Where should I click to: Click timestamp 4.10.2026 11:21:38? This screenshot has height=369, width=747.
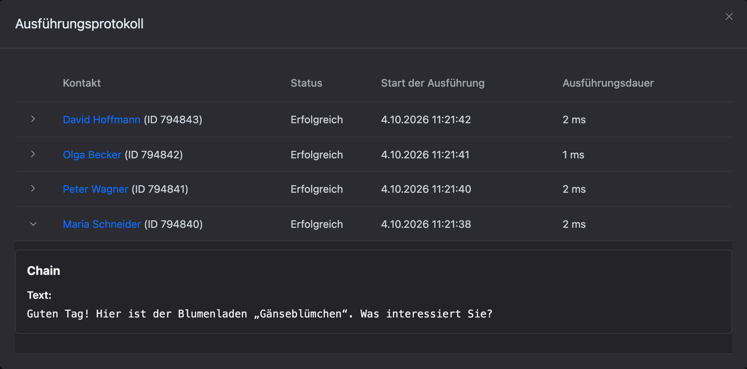click(x=426, y=224)
